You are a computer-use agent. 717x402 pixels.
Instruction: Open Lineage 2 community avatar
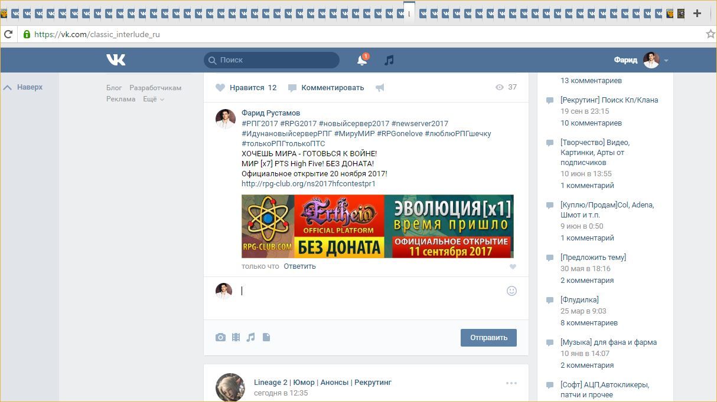230,387
